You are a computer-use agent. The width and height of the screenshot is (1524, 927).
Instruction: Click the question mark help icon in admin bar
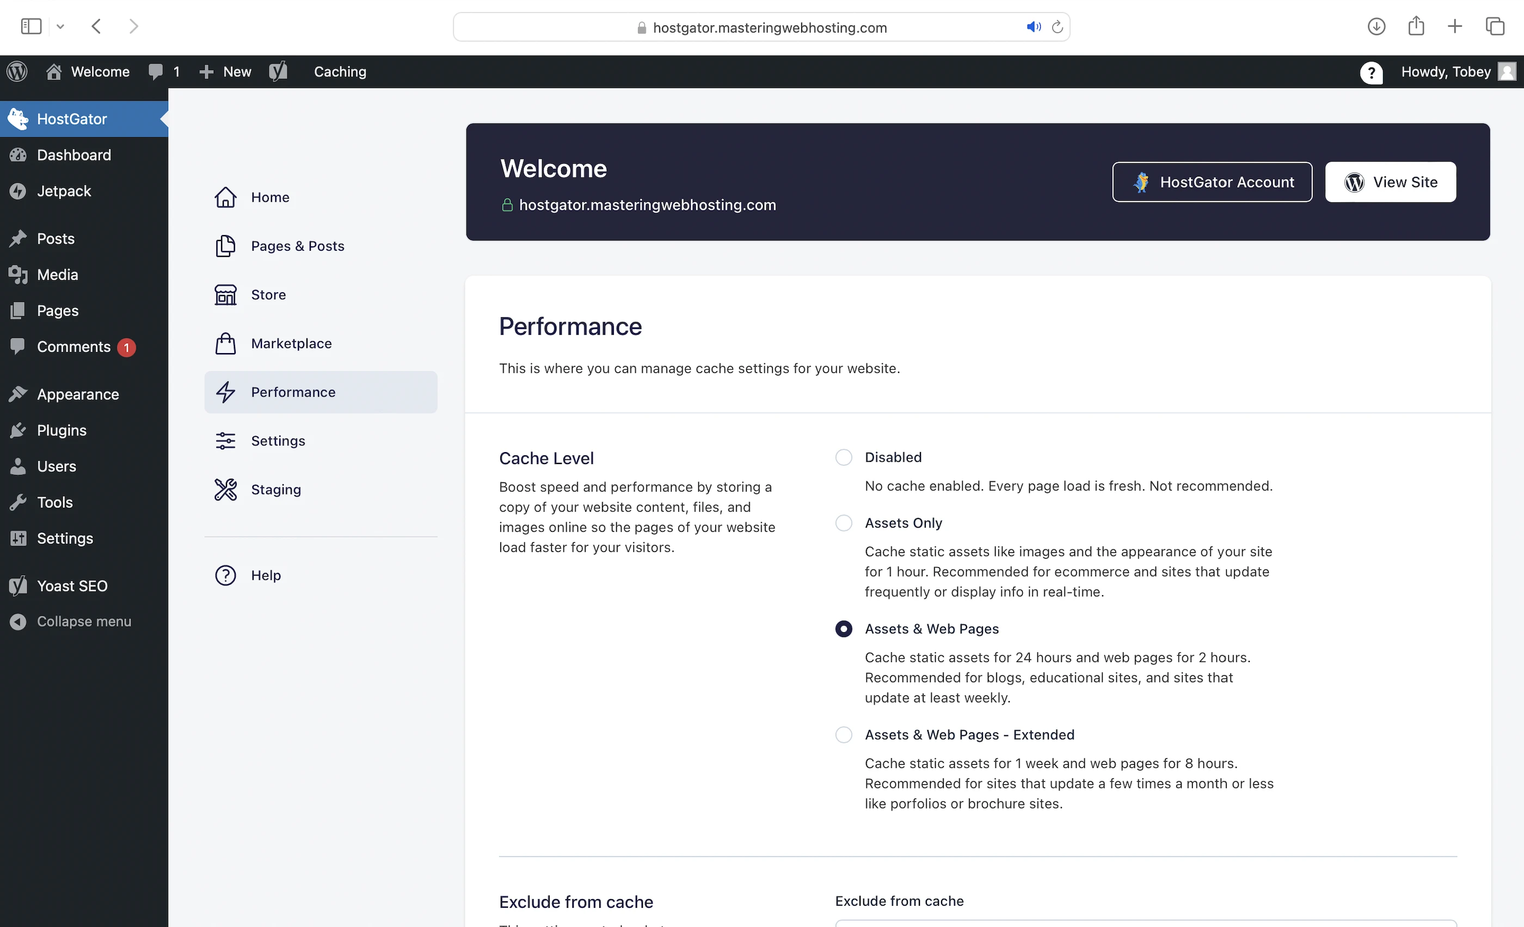pos(1371,72)
